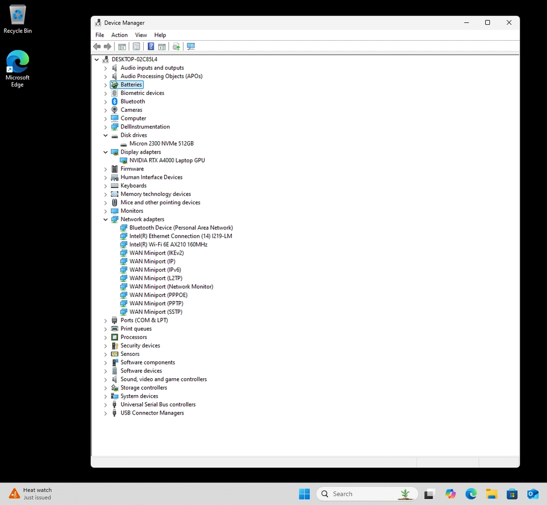
Task: Select WAN Miniport (SSTP)
Action: (x=156, y=312)
